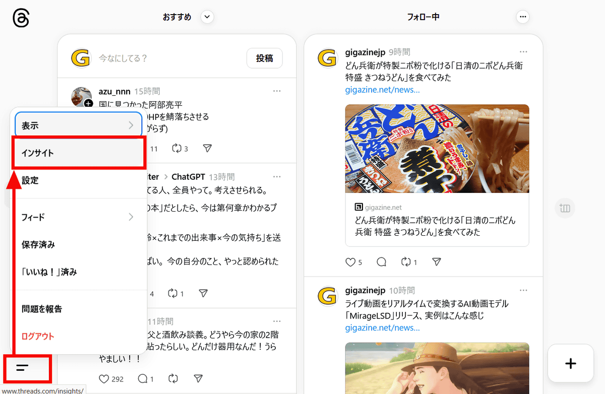605x394 pixels.
Task: Click the 13時間 timestamp on ChatGPT post
Action: point(221,177)
